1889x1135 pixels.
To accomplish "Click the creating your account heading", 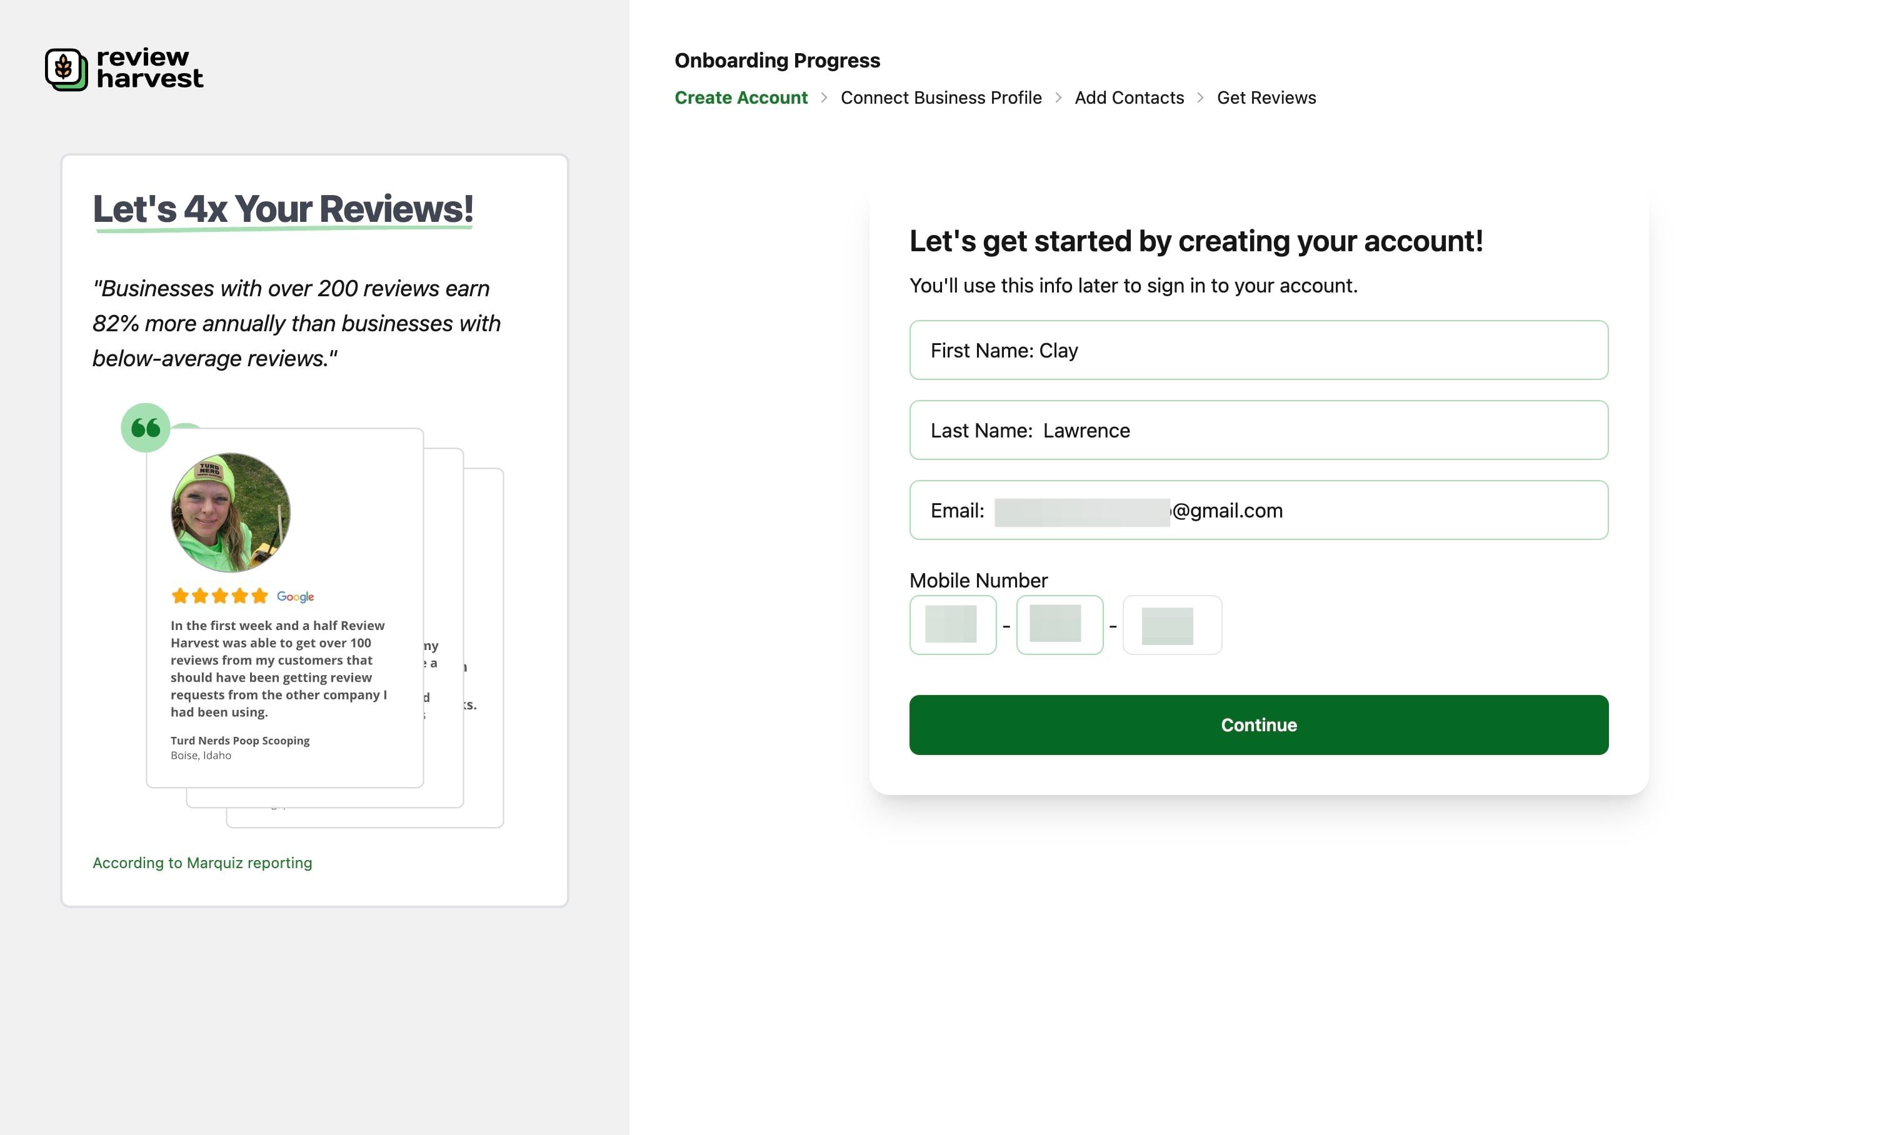I will [x=1196, y=242].
